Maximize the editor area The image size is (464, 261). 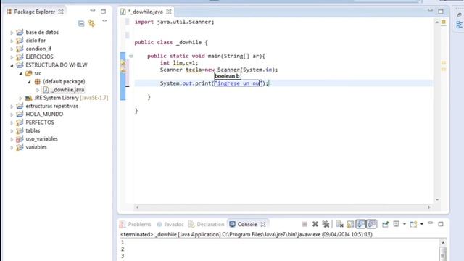pos(441,12)
